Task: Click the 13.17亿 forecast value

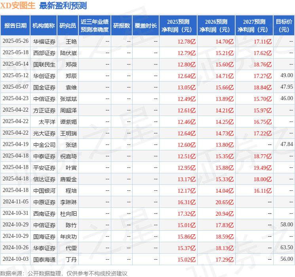Action: point(187,179)
